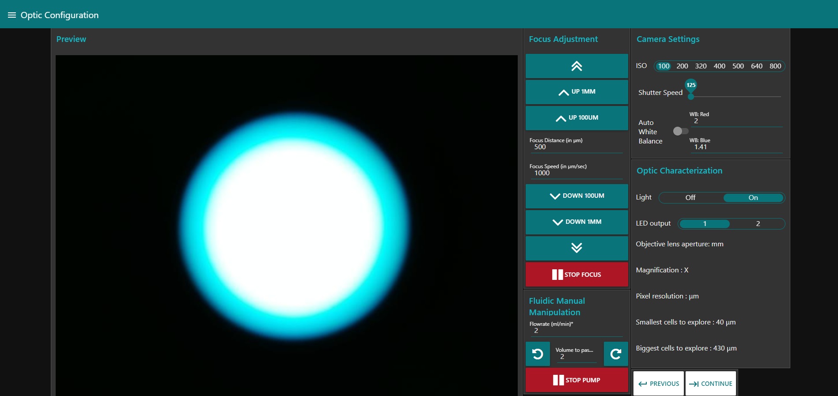Move focus down 100UM
Image resolution: width=838 pixels, height=396 pixels.
(x=576, y=196)
